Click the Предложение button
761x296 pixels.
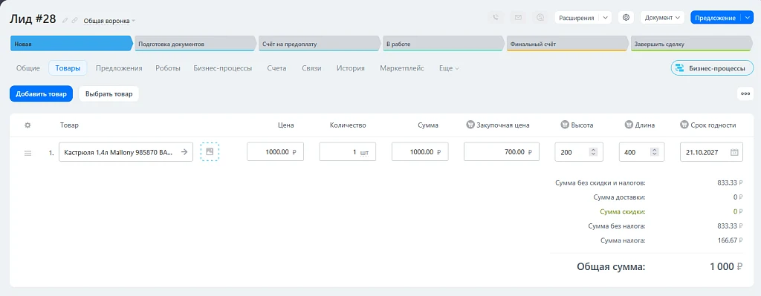point(716,18)
